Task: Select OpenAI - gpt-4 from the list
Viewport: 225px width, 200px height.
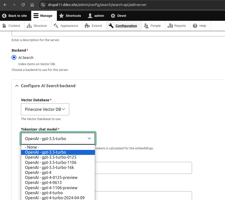Action: pyautogui.click(x=38, y=172)
